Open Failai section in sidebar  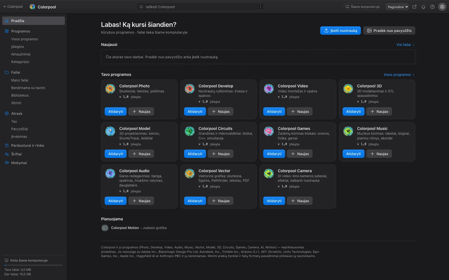(34, 72)
